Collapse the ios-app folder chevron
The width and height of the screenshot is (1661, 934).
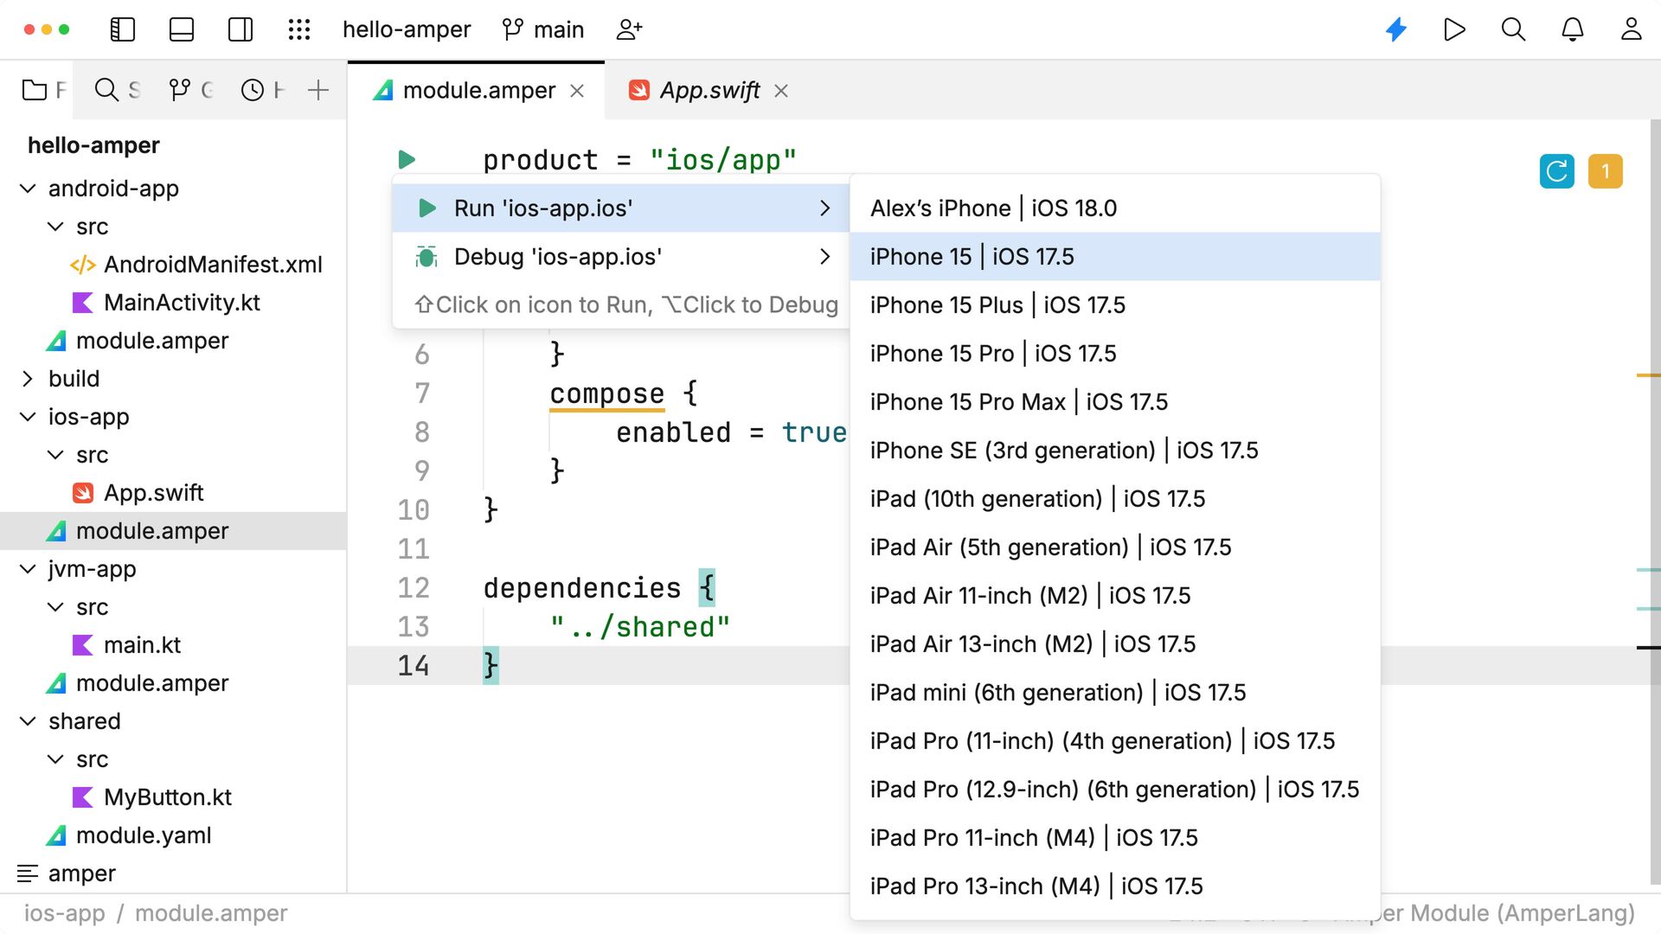click(28, 417)
